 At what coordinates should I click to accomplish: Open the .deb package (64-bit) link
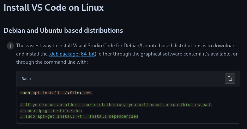(x=73, y=54)
